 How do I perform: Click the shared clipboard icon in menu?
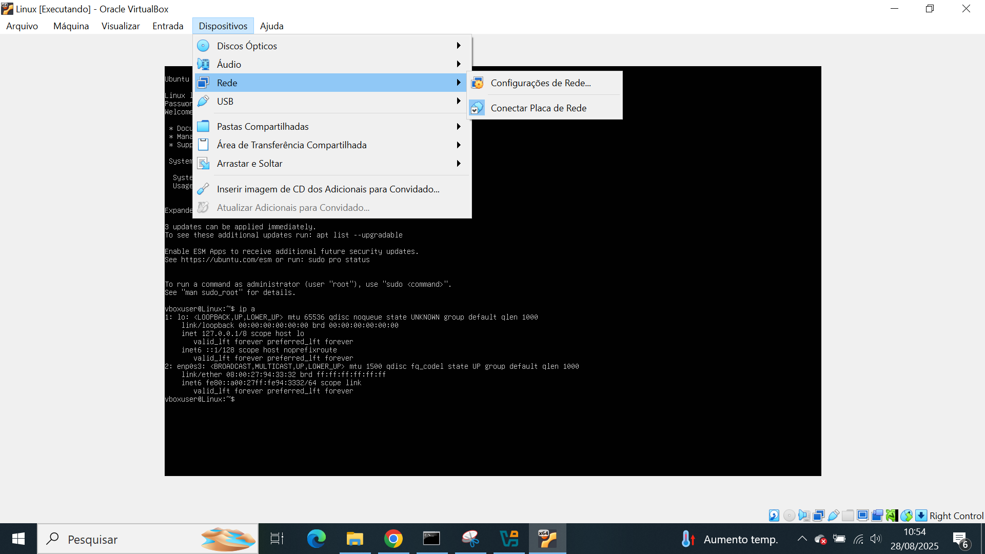click(203, 145)
